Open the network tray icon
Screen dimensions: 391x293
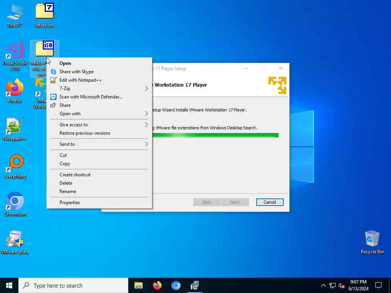tap(333, 285)
